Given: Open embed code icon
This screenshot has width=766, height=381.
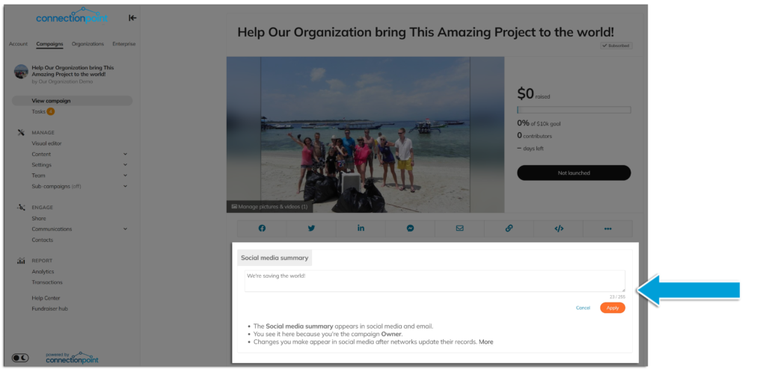Looking at the screenshot, I should (559, 229).
